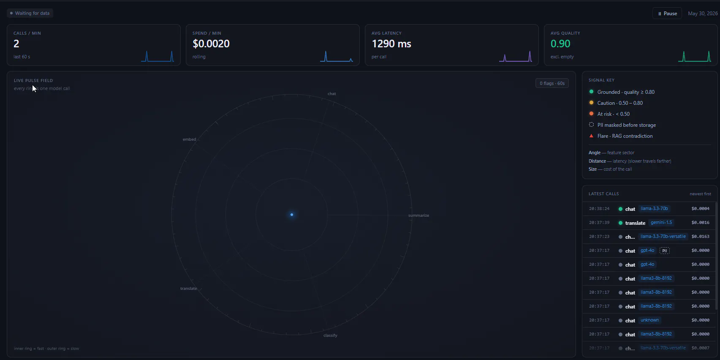The width and height of the screenshot is (720, 360).
Task: Click the blue center dot of pulse field
Action: 292,215
